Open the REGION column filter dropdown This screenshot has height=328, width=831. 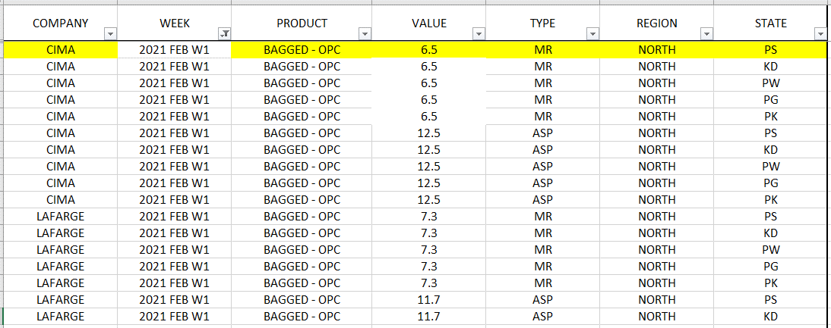click(706, 34)
